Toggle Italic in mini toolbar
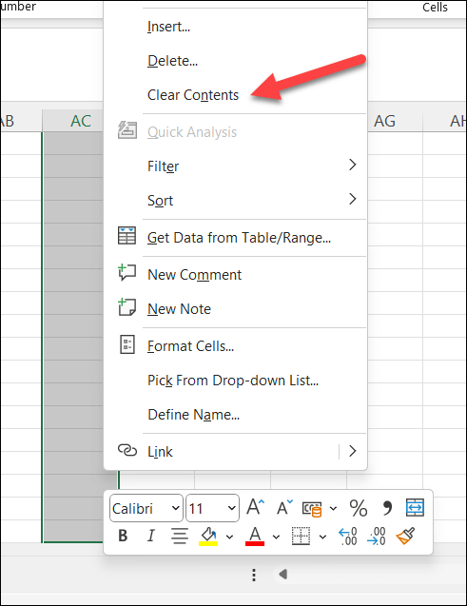 click(x=151, y=536)
